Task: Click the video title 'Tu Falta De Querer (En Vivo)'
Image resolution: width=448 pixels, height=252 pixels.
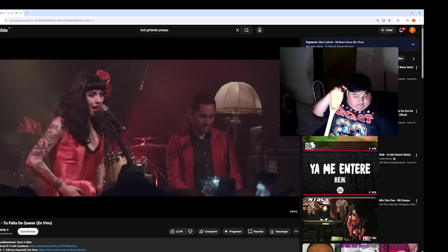Action: (28, 223)
